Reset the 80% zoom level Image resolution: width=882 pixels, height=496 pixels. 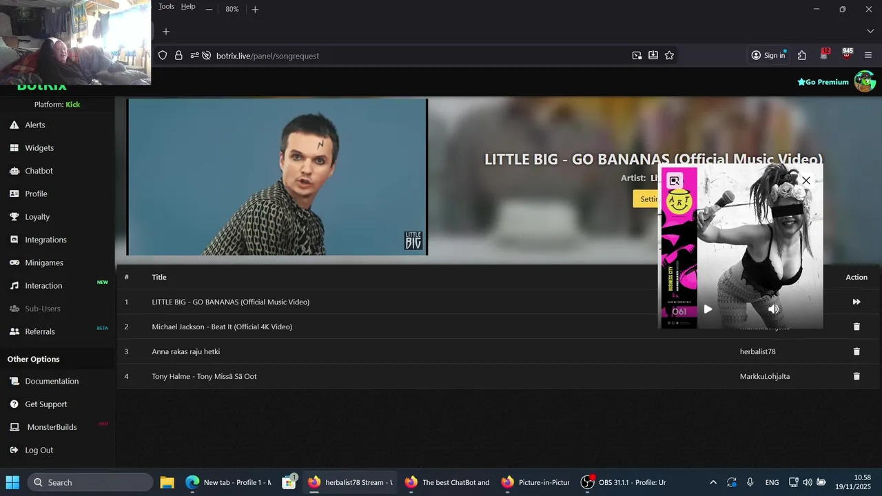coord(232,9)
